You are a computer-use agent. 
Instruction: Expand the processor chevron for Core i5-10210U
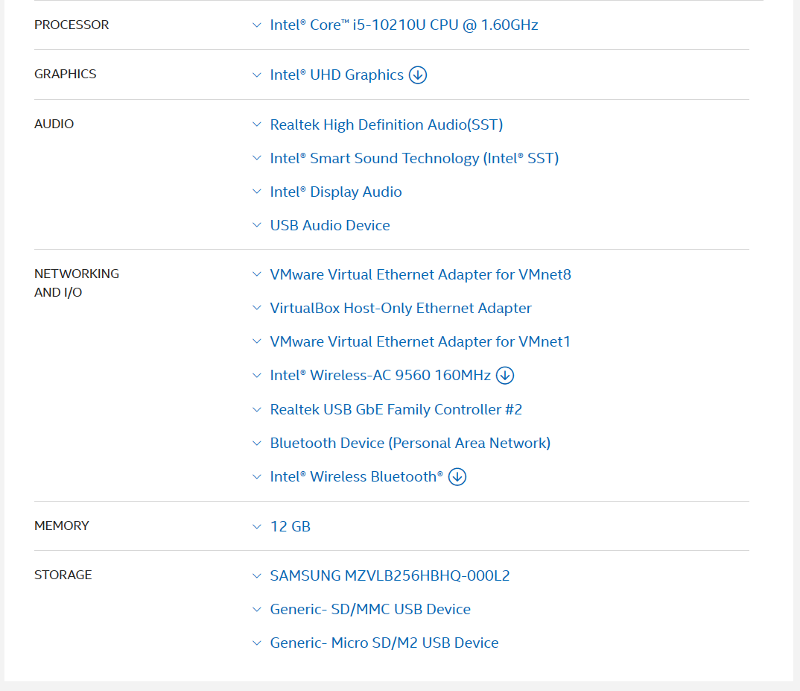pos(257,25)
